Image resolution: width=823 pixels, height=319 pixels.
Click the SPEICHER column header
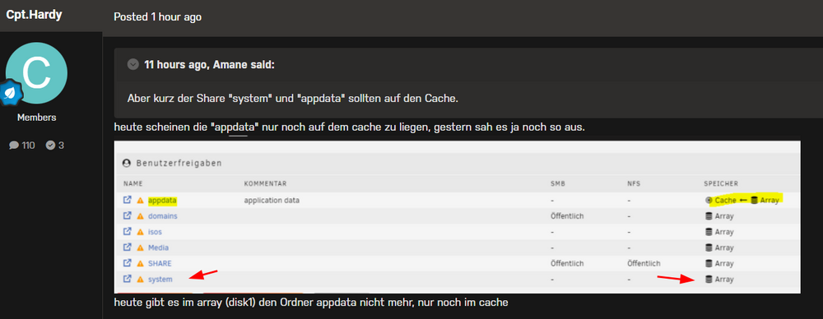pyautogui.click(x=721, y=184)
